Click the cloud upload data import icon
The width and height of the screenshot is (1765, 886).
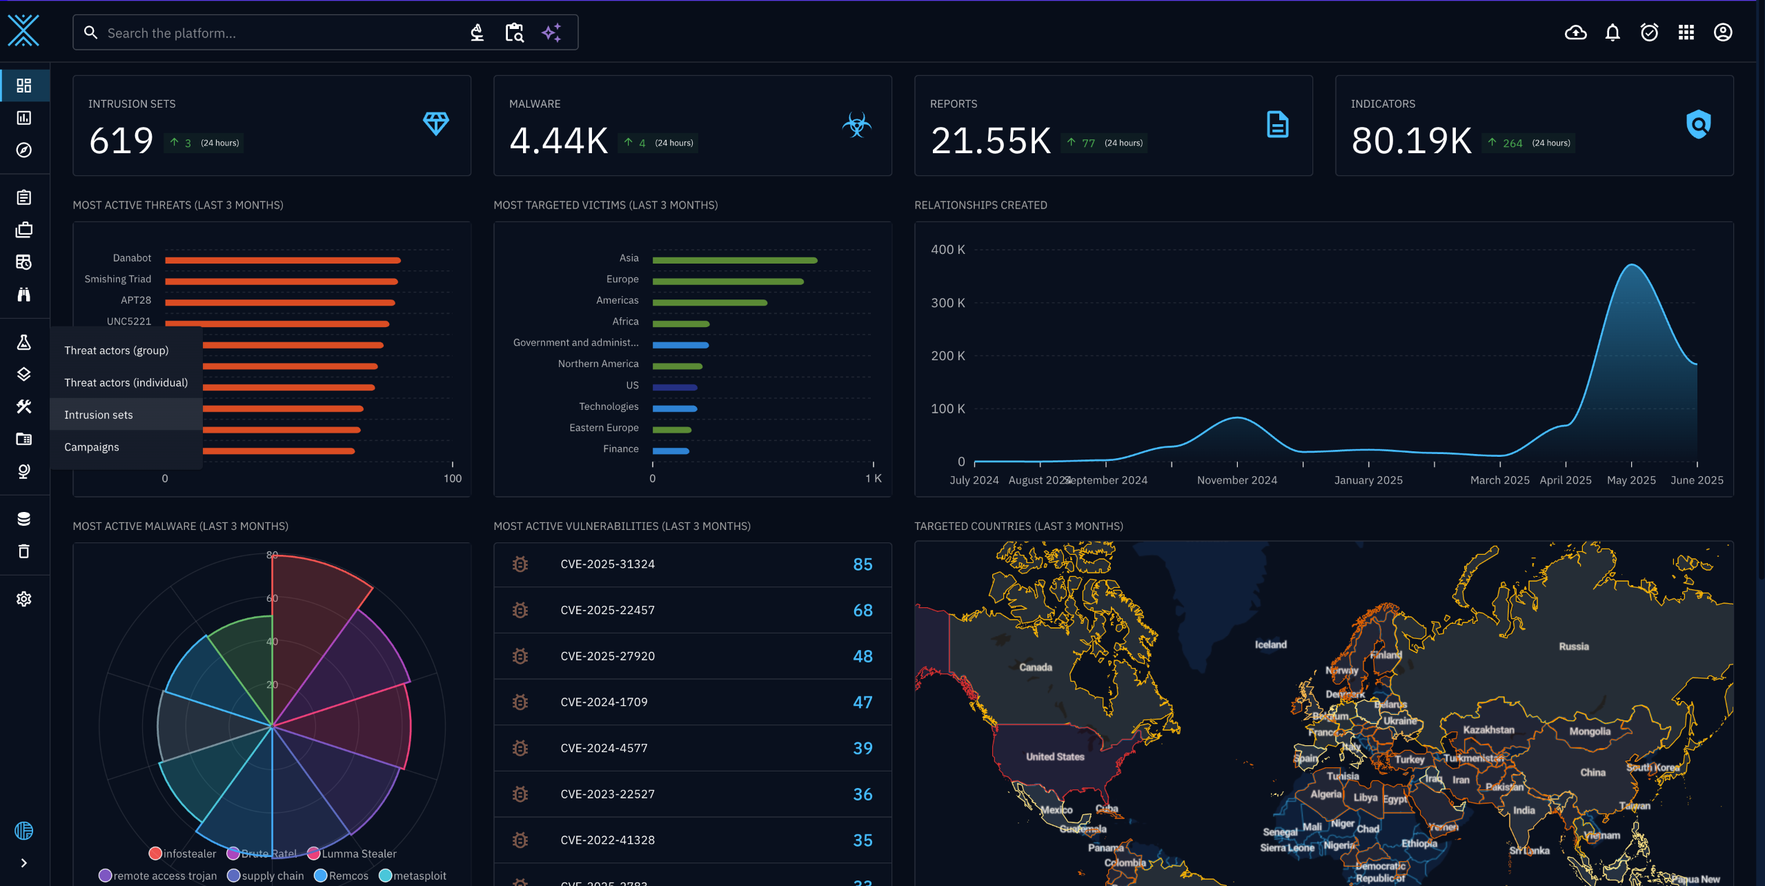click(1575, 32)
